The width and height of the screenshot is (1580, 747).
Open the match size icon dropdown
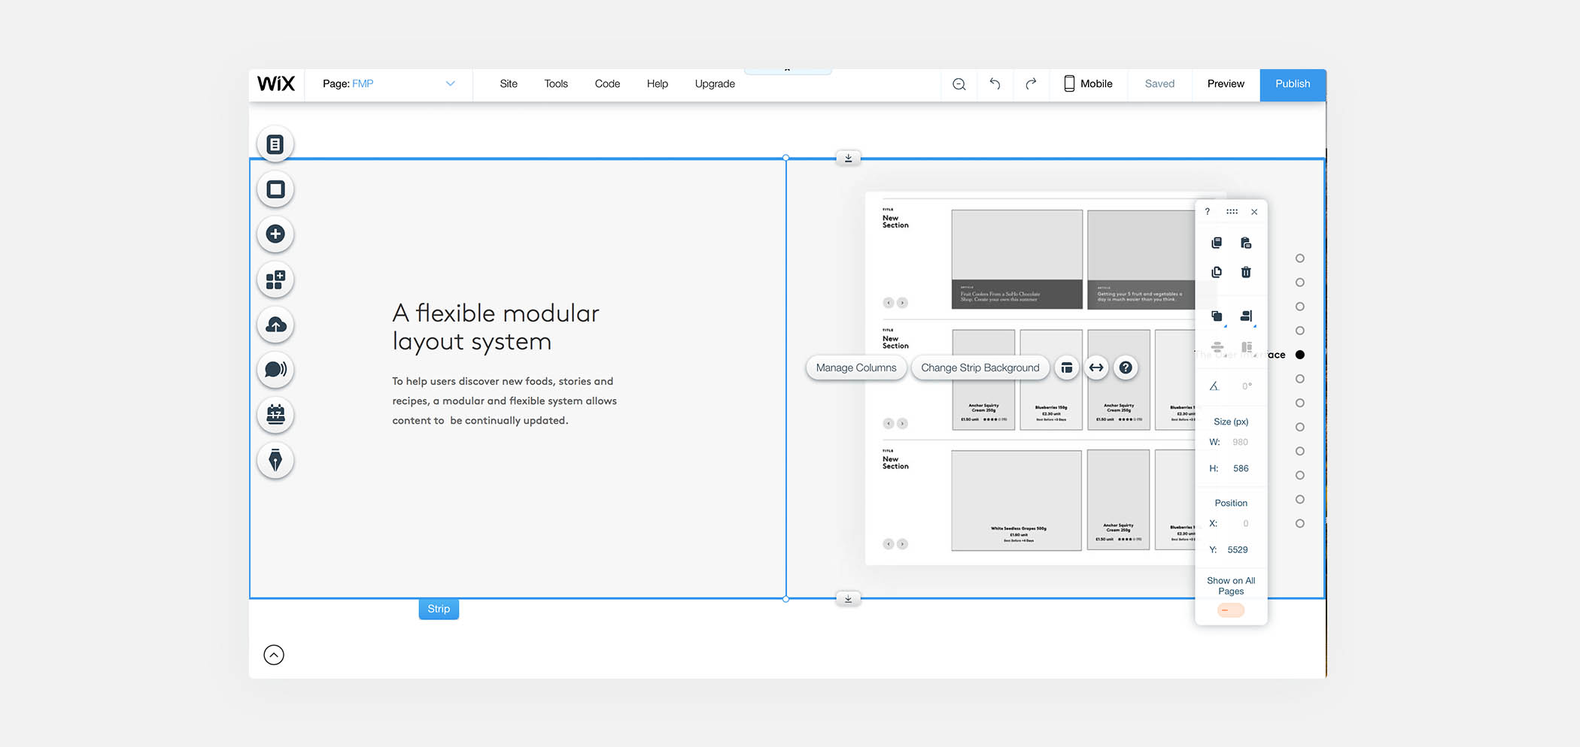click(x=1247, y=347)
